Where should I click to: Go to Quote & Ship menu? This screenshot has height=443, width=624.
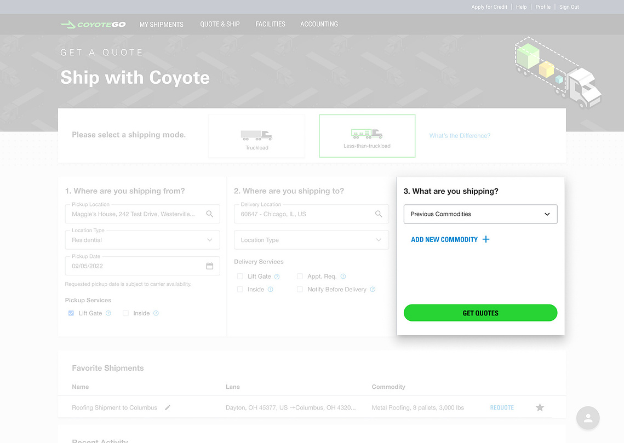(220, 24)
